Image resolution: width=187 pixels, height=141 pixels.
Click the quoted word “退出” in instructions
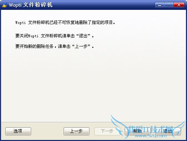[83, 36]
